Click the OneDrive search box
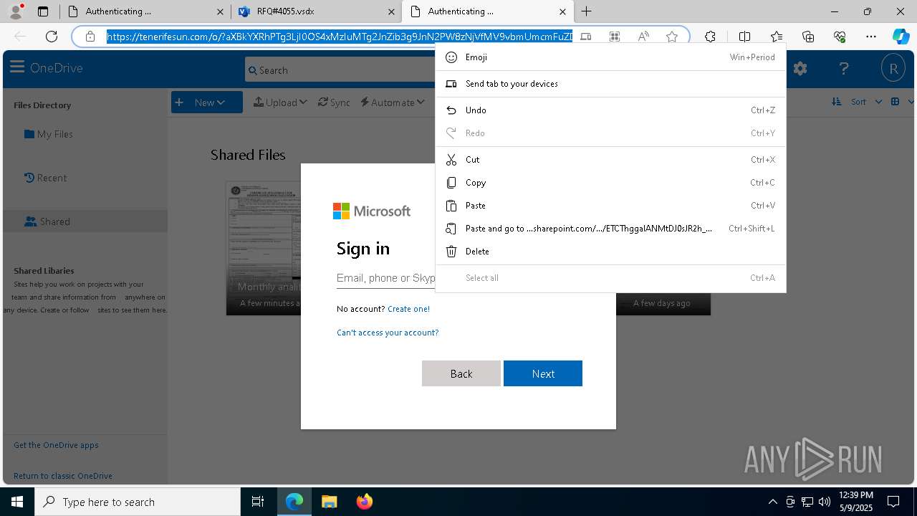Image resolution: width=917 pixels, height=516 pixels. pyautogui.click(x=340, y=70)
